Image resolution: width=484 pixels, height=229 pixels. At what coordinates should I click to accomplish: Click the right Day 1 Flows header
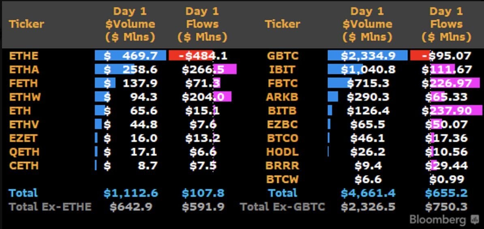[446, 24]
